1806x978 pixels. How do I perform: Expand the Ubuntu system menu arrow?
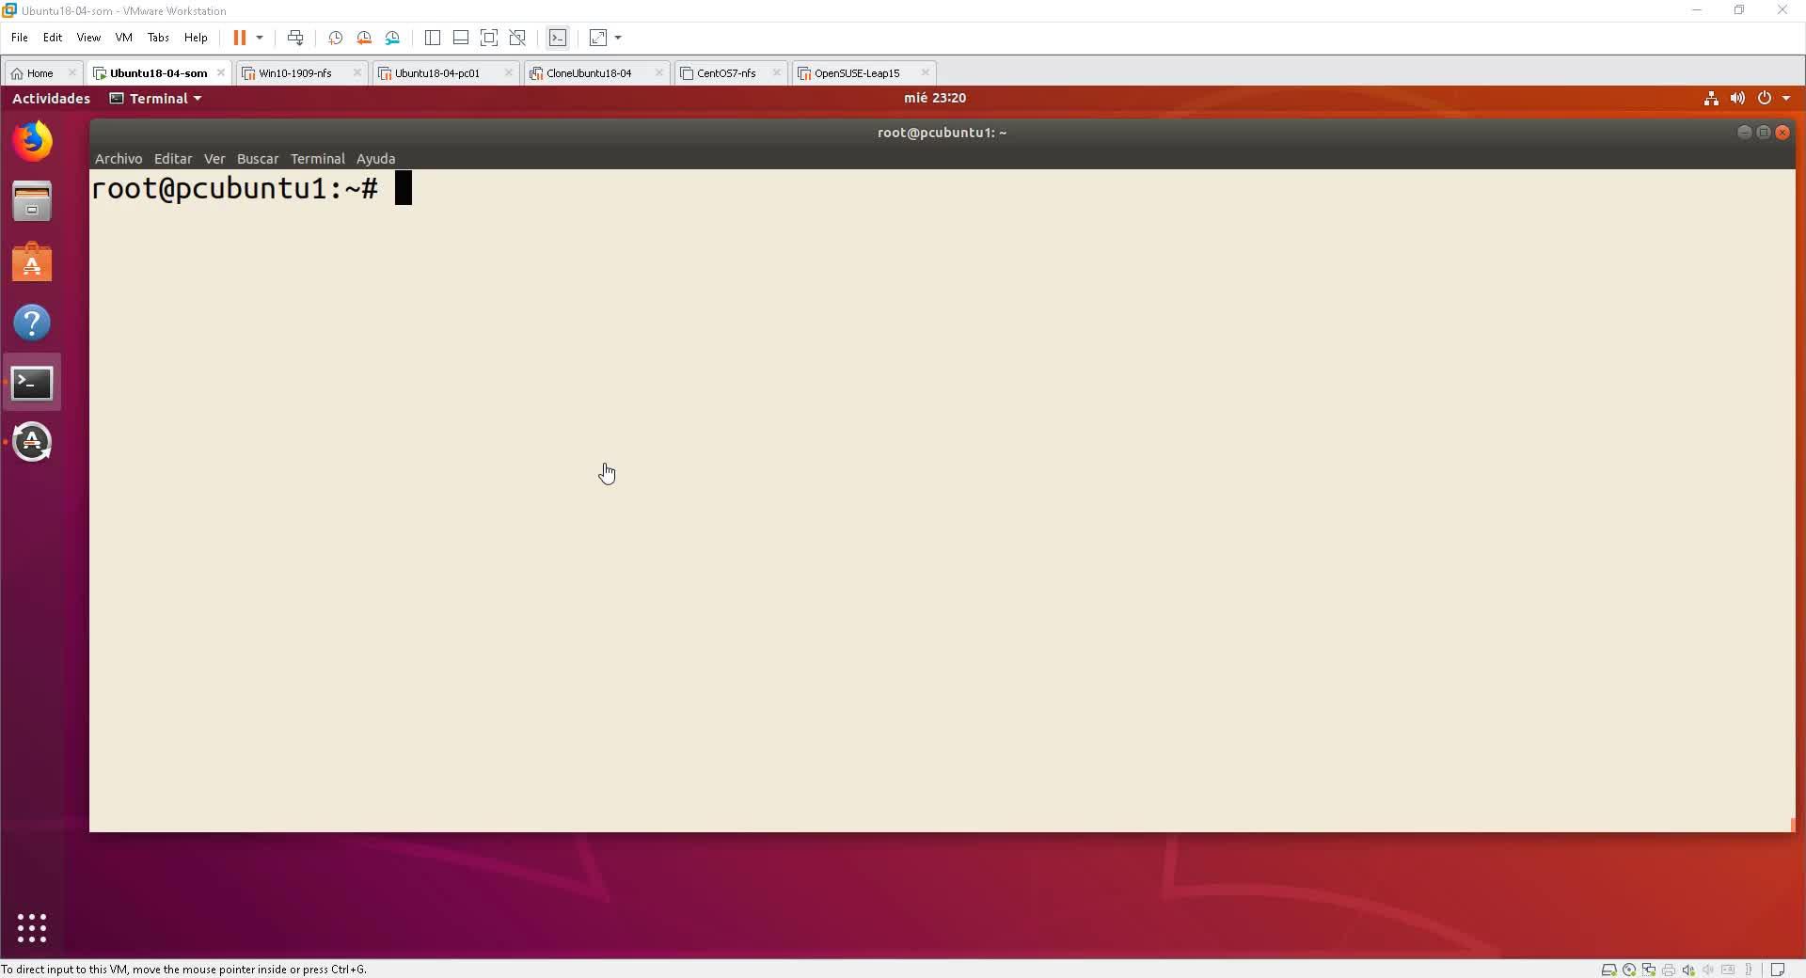1786,99
